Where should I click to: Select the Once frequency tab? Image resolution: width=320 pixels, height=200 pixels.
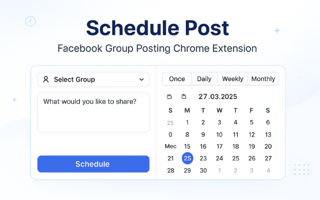pos(176,79)
